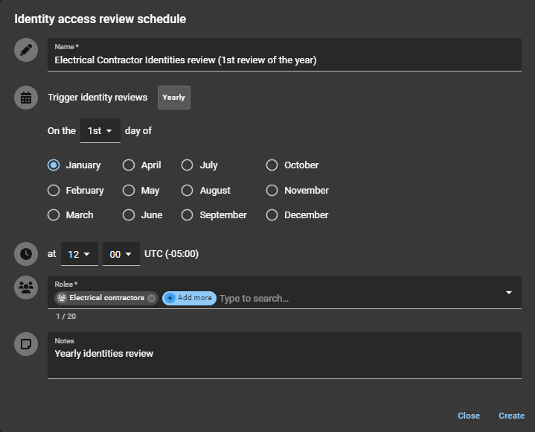Click the clock icon beside time

coord(26,254)
